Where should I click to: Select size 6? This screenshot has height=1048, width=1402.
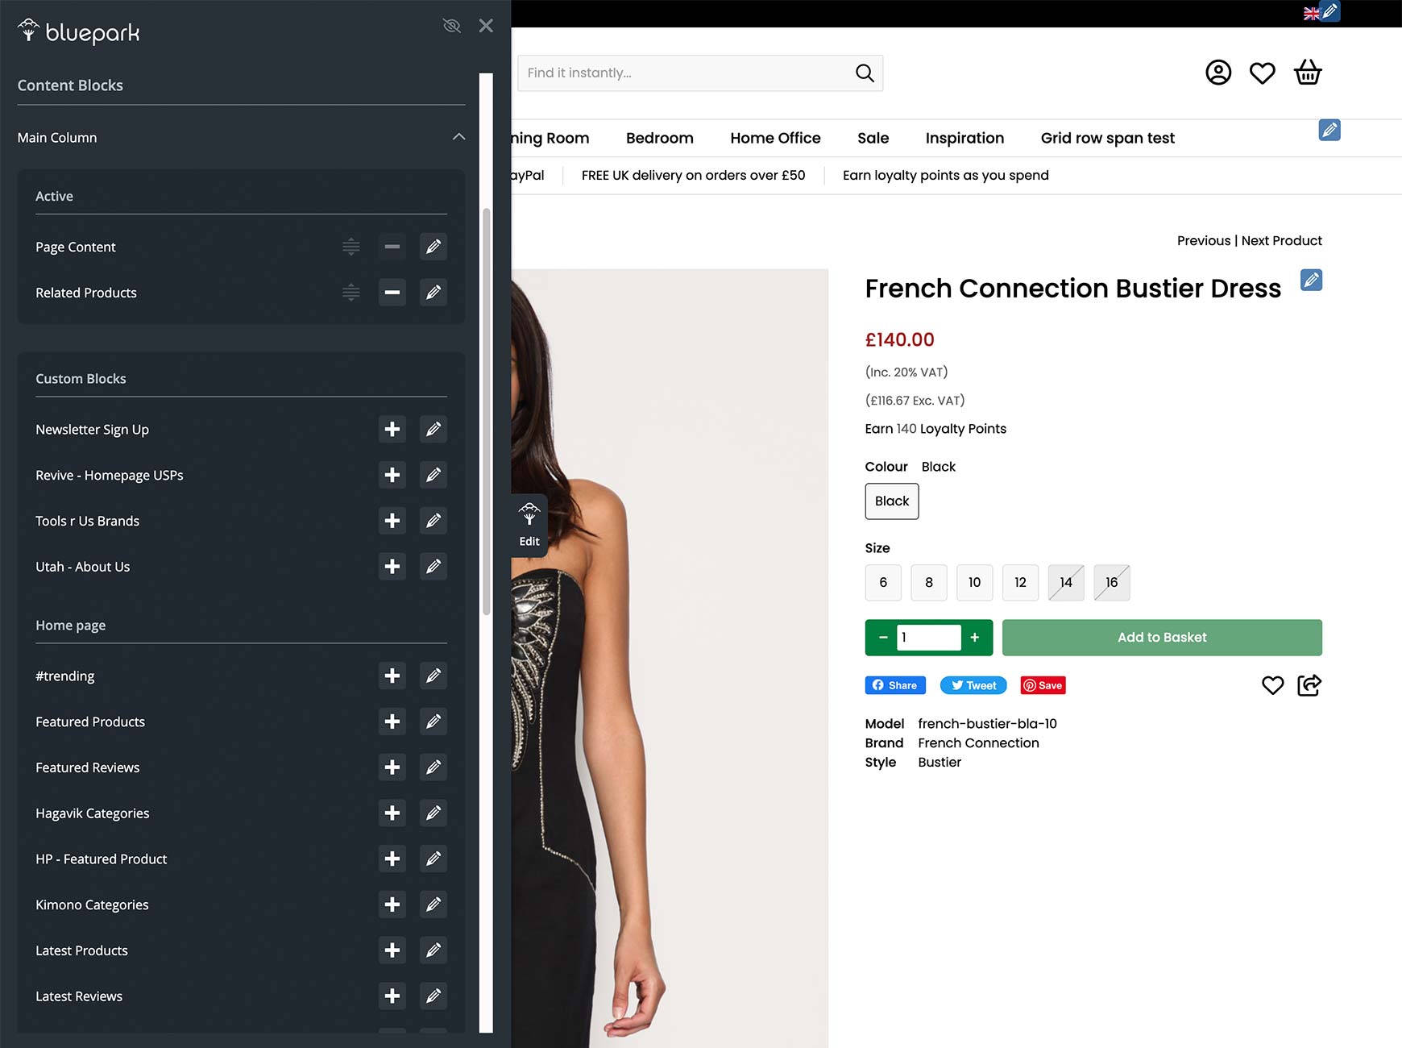pyautogui.click(x=883, y=583)
